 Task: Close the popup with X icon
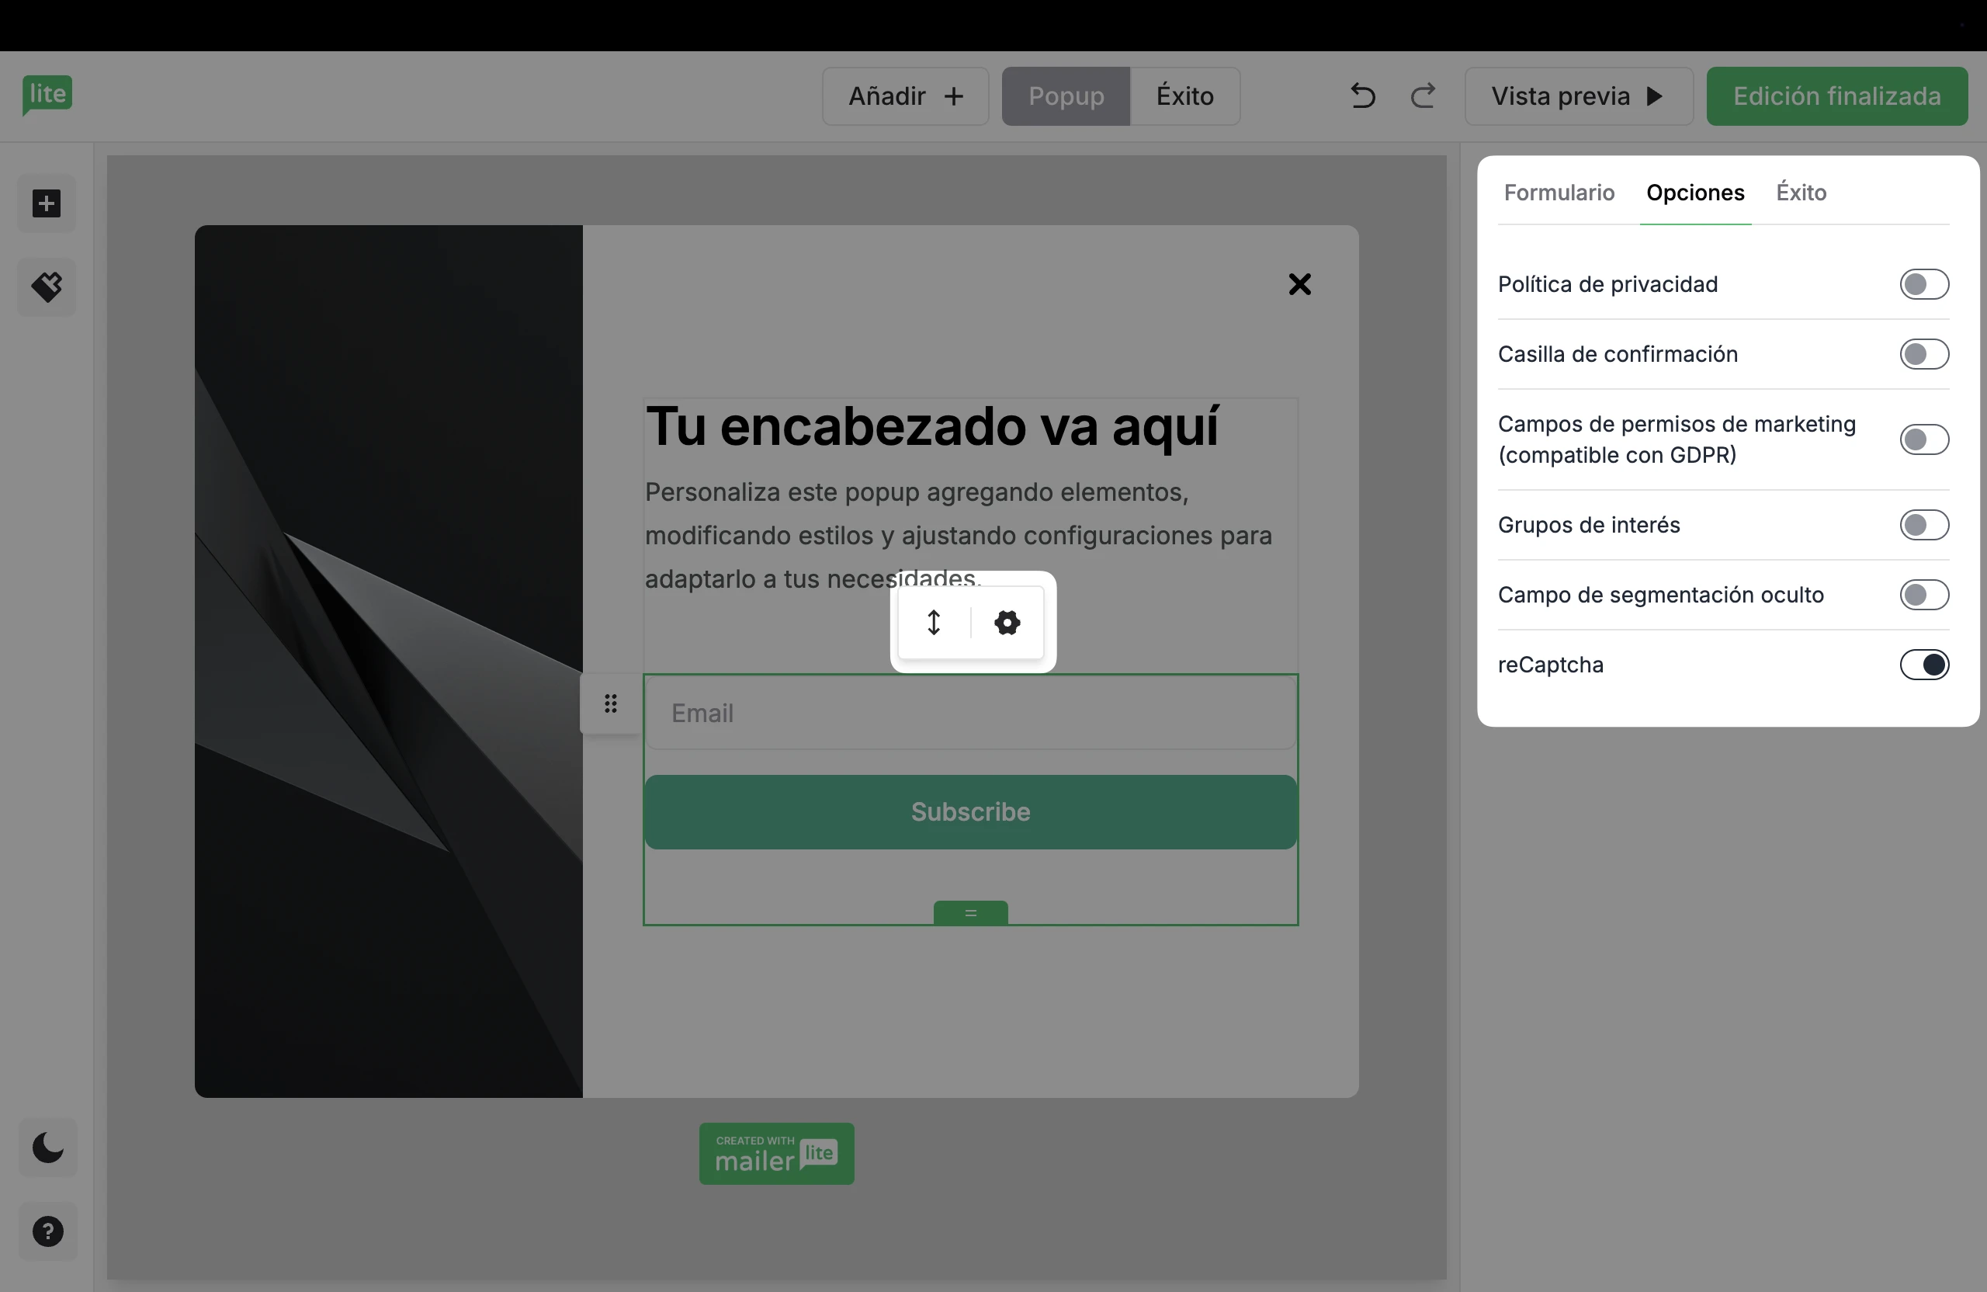click(x=1299, y=285)
